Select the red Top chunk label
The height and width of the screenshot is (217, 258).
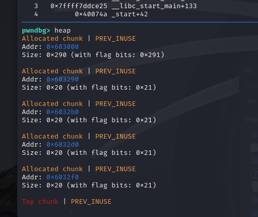point(40,202)
